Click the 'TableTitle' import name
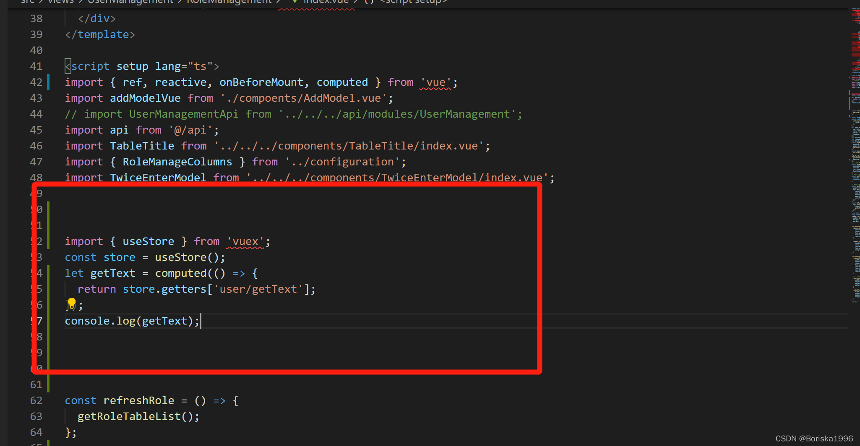This screenshot has height=446, width=860. point(142,146)
